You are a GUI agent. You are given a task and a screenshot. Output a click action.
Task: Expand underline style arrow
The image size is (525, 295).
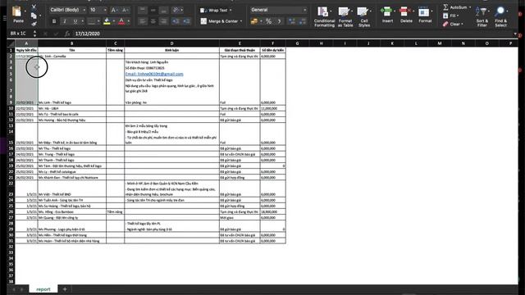[82, 21]
